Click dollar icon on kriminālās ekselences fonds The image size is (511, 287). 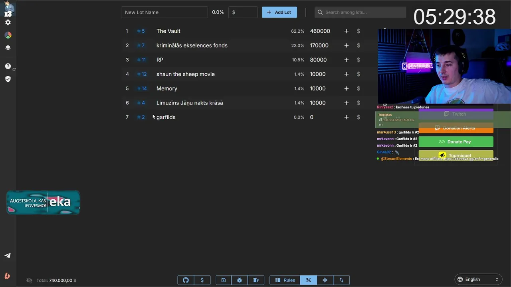(358, 45)
